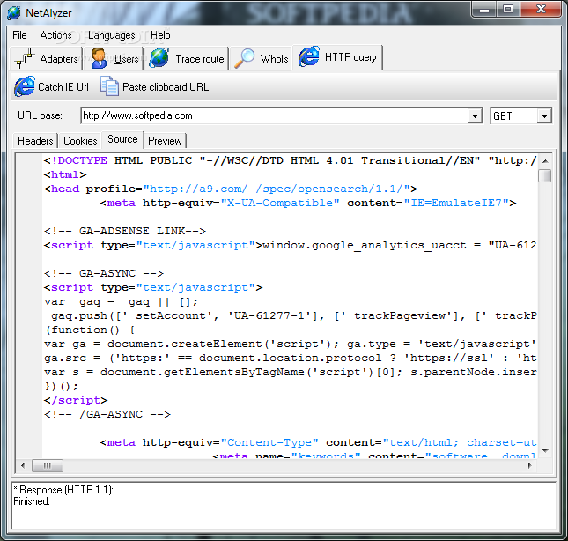Click the Adapters network icon
The width and height of the screenshot is (568, 541).
[25, 58]
